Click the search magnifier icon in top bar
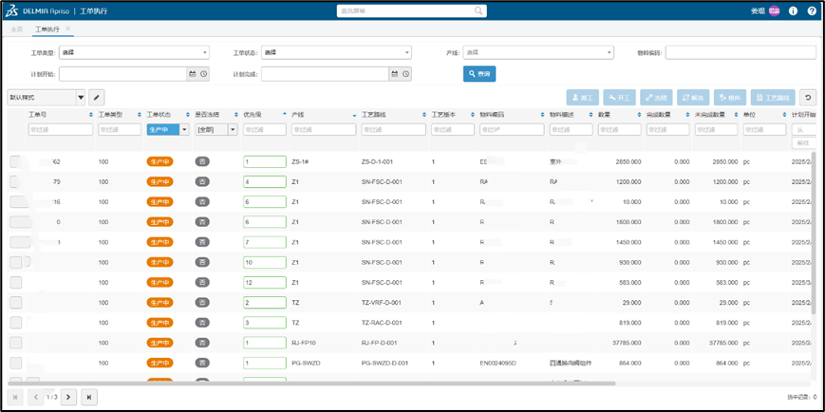 point(478,10)
